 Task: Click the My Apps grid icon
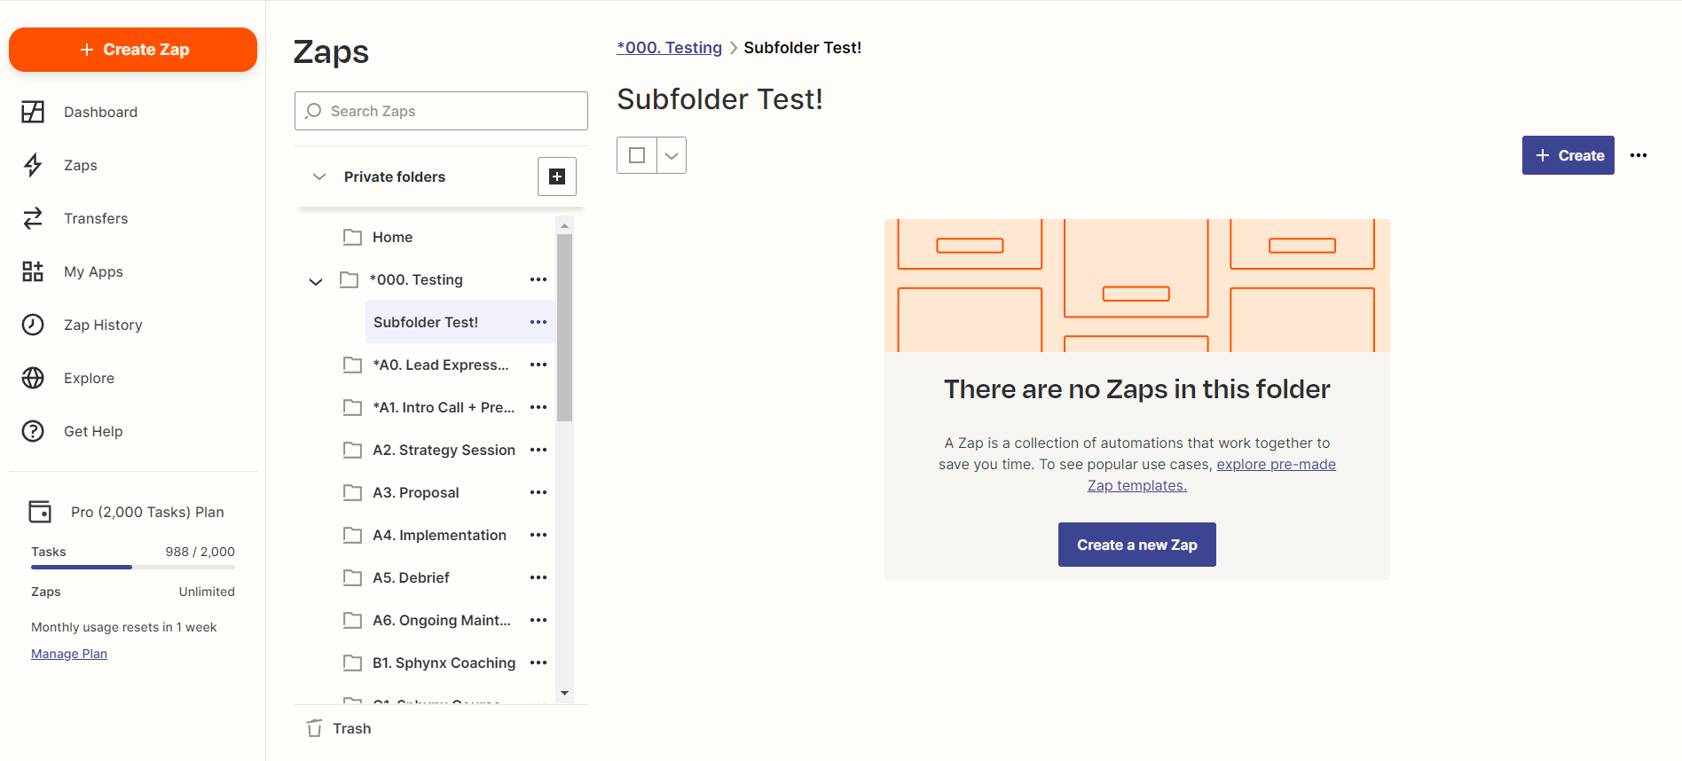[x=33, y=271]
